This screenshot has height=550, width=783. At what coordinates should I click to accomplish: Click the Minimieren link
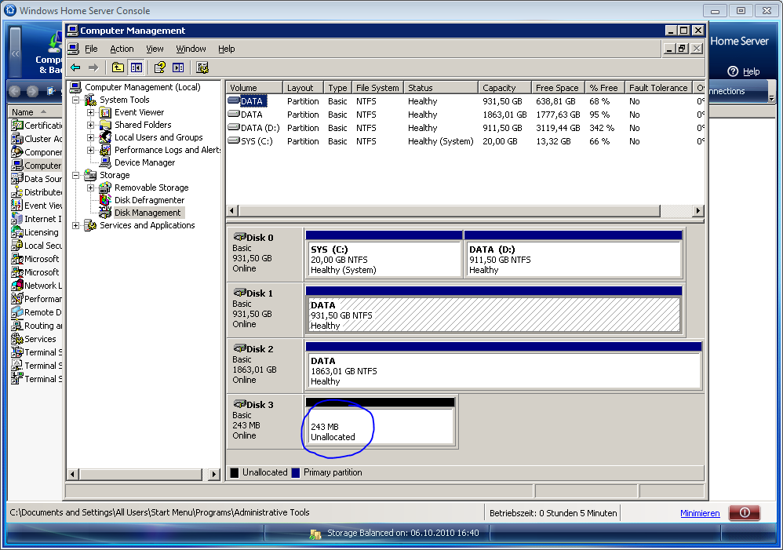tap(700, 513)
